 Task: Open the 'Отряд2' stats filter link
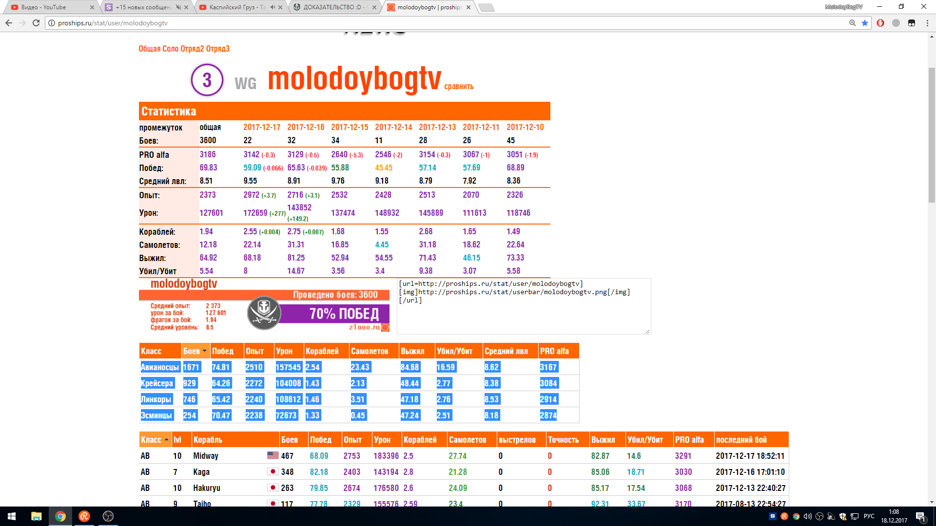tap(192, 49)
